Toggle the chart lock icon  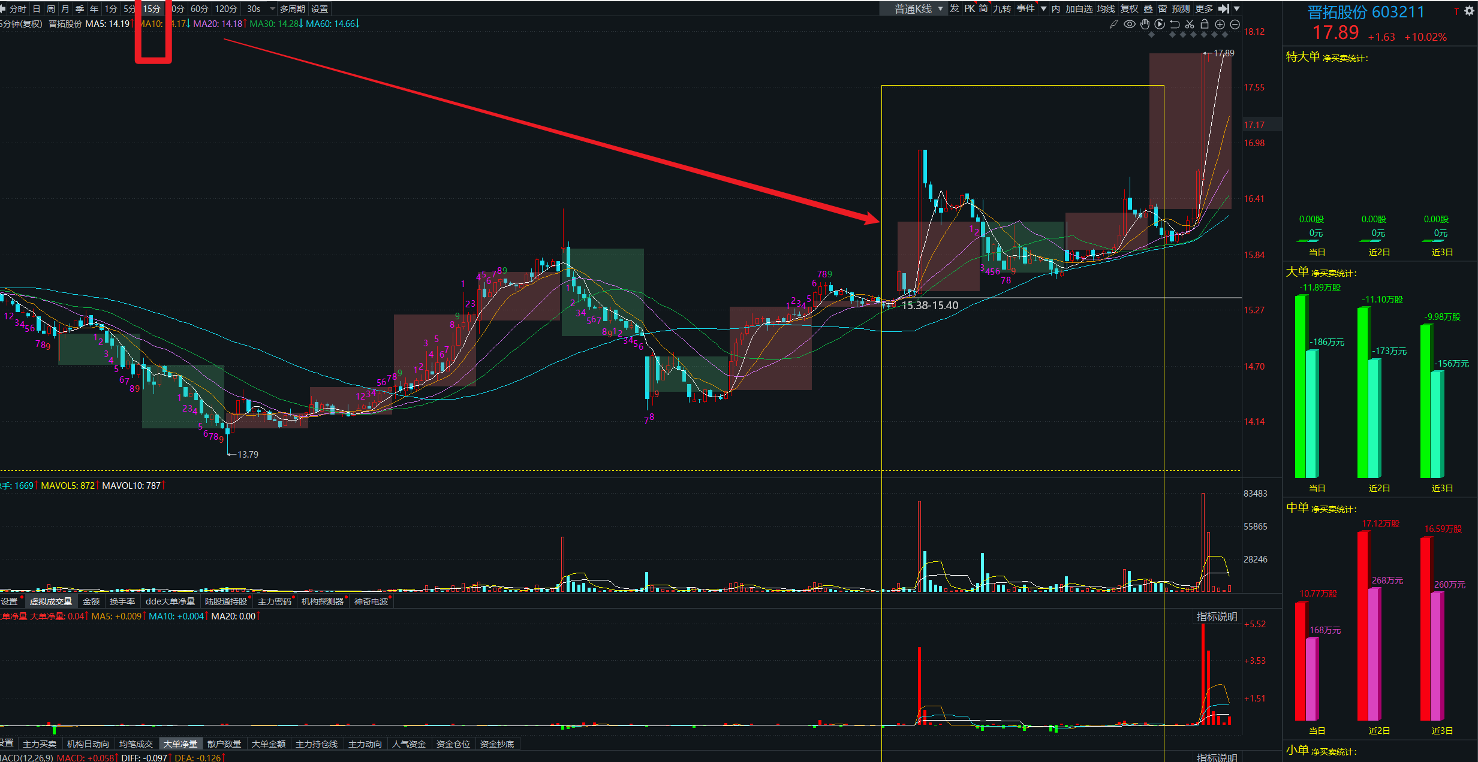tap(1204, 25)
